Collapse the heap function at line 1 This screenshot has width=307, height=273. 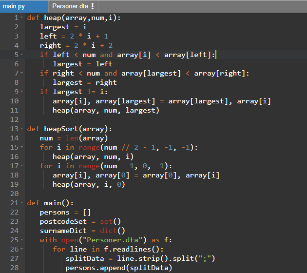point(21,18)
